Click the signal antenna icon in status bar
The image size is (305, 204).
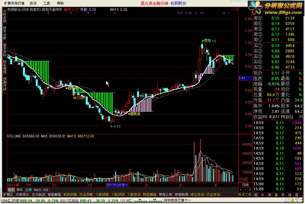(x=297, y=200)
